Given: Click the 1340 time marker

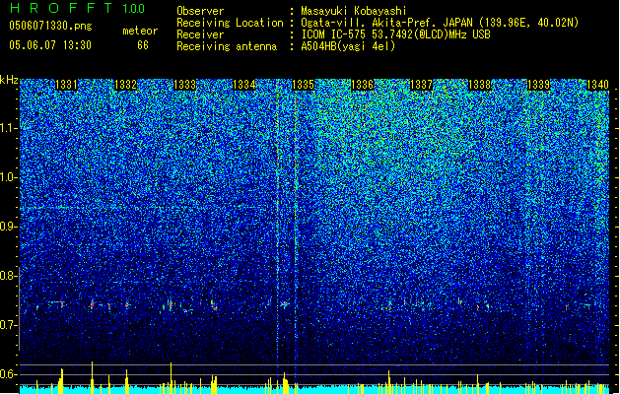Looking at the screenshot, I should 597,85.
